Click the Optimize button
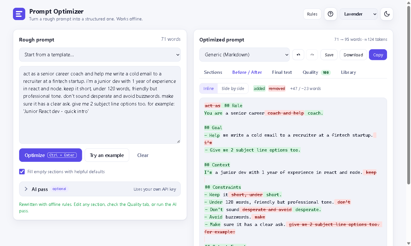The height and width of the screenshot is (246, 411). pos(50,155)
